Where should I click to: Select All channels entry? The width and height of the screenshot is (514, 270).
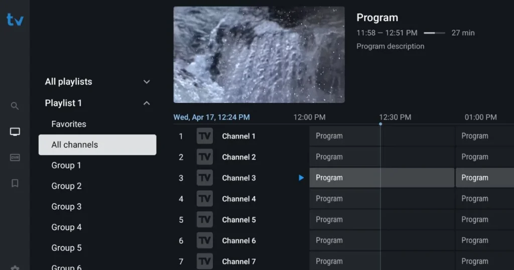tap(97, 145)
